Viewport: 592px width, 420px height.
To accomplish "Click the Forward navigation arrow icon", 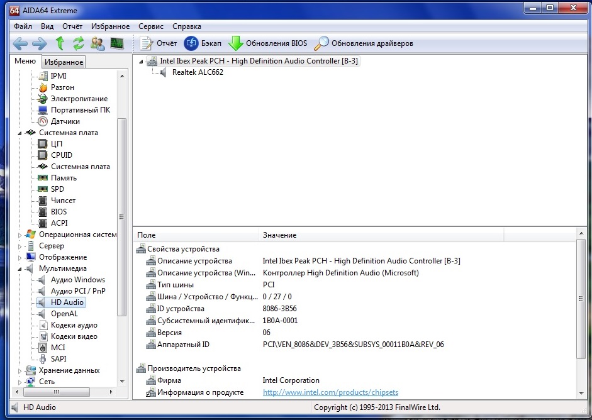I will coord(39,43).
